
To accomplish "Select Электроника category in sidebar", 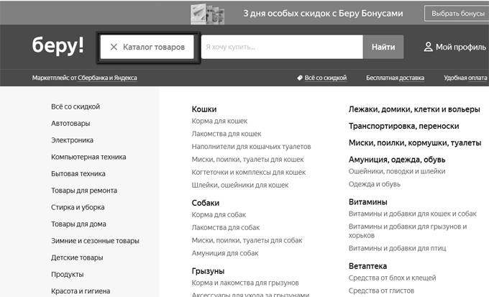I will (x=72, y=140).
